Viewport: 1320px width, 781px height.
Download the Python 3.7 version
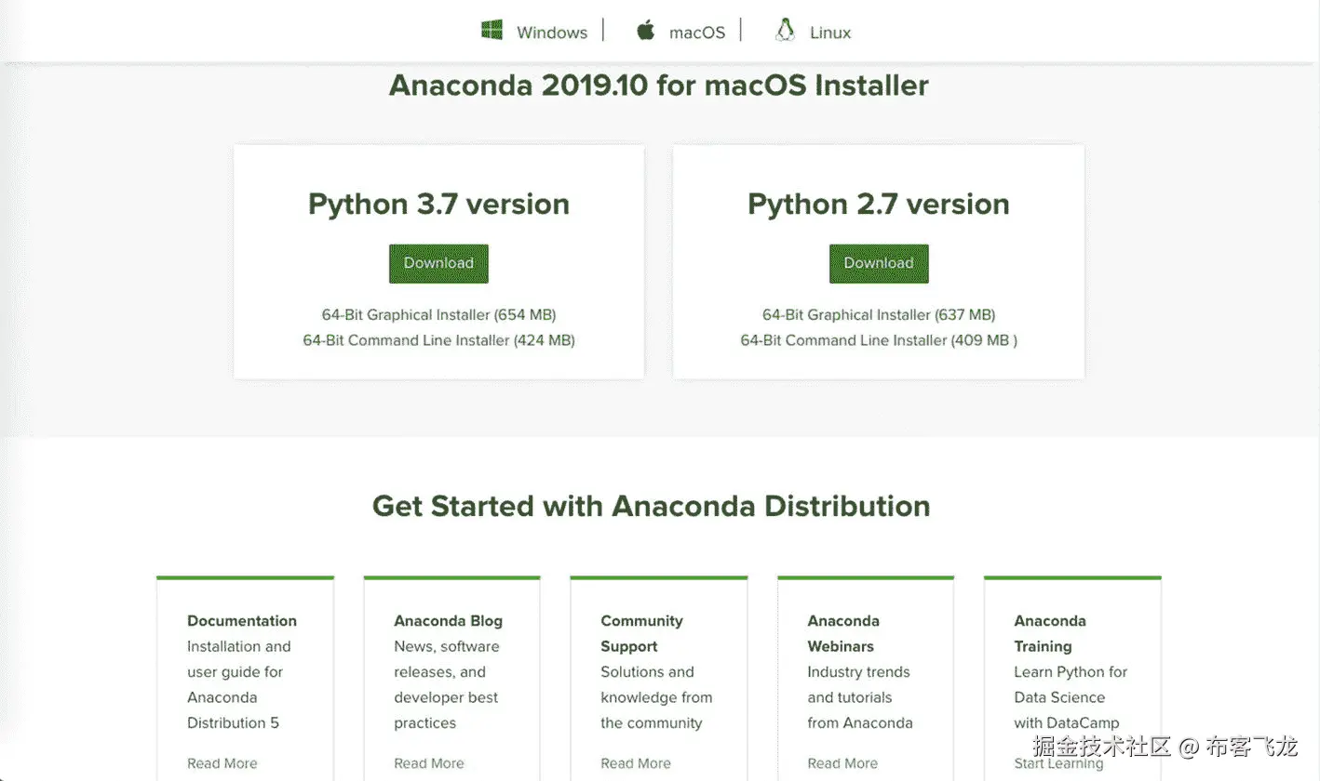(x=438, y=263)
